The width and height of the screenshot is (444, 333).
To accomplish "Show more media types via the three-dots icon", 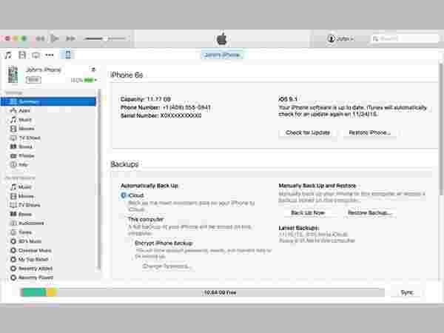I will click(x=50, y=55).
